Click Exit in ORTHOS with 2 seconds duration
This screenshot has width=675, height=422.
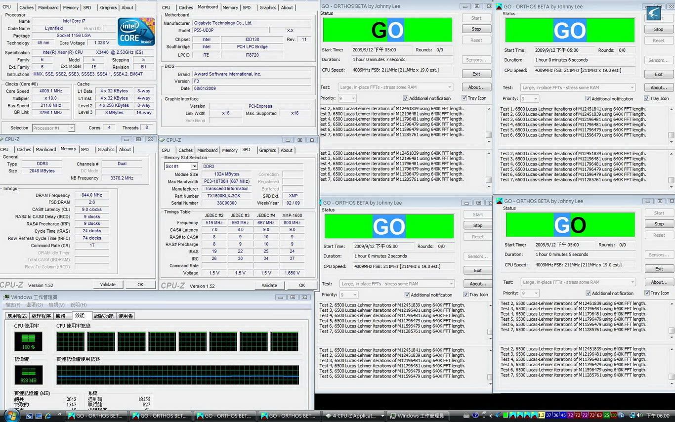coord(478,270)
